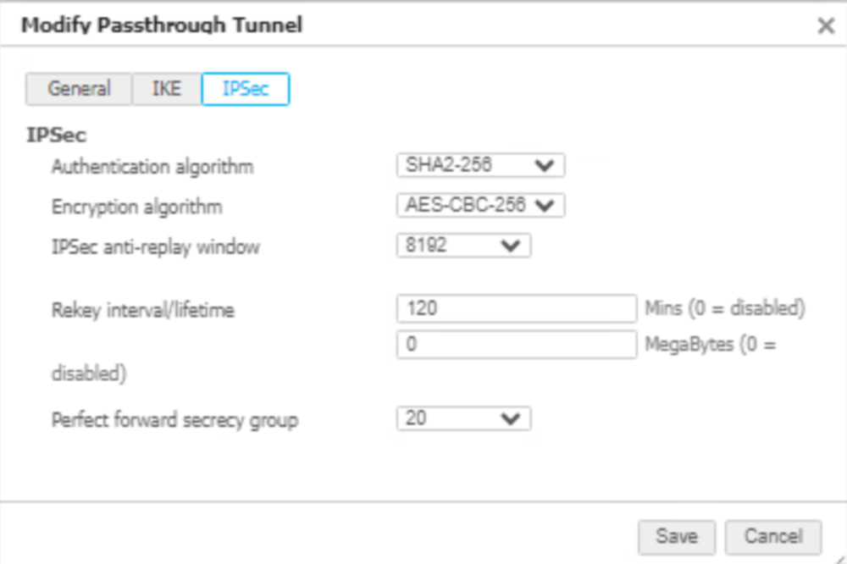Image resolution: width=847 pixels, height=564 pixels.
Task: Click the IPSec anti-replay window label
Action: click(x=156, y=247)
